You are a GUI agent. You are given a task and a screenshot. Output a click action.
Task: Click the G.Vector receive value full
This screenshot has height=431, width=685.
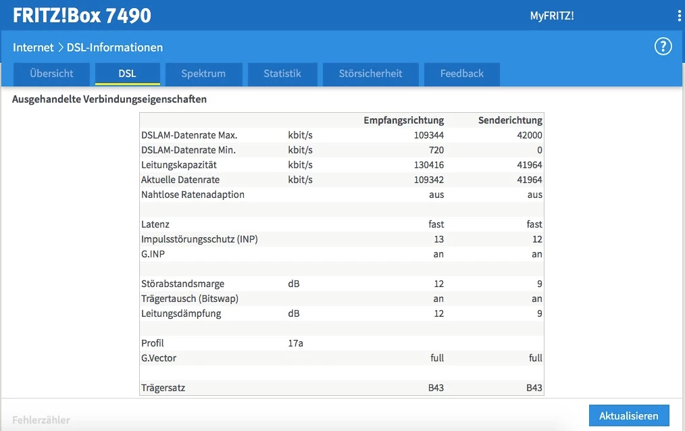tap(437, 358)
